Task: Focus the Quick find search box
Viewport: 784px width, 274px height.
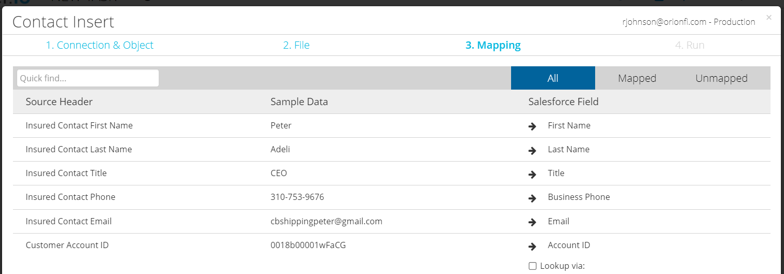Action: click(88, 78)
